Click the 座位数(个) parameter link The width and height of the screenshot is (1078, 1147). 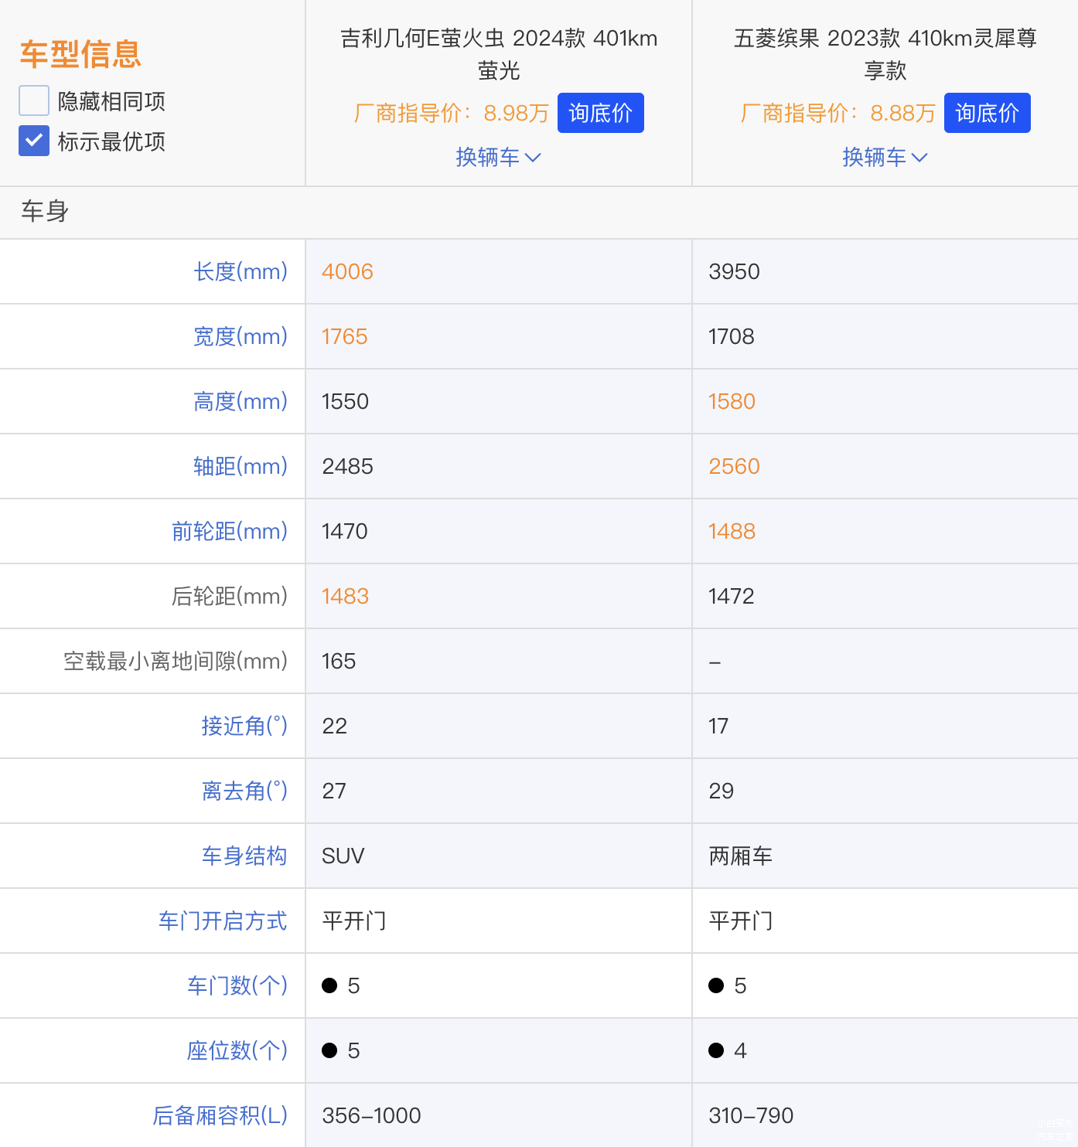pyautogui.click(x=237, y=1050)
